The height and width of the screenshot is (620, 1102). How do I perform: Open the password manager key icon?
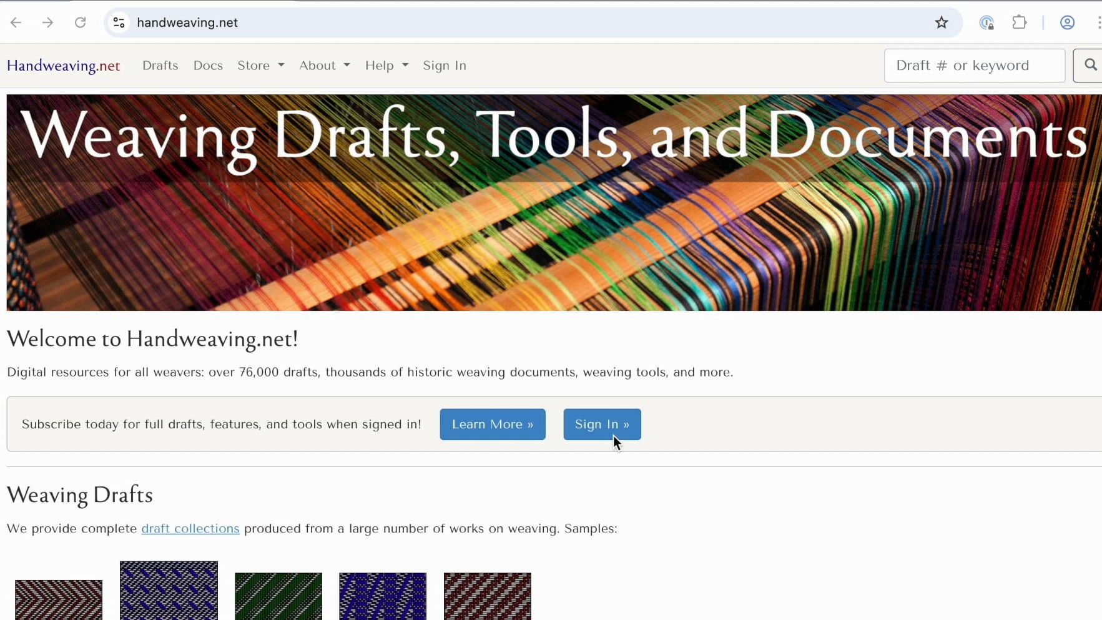point(986,22)
